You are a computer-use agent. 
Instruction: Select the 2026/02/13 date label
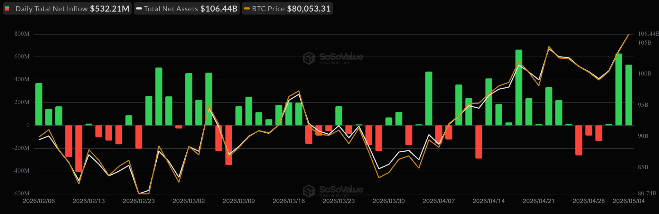point(89,201)
